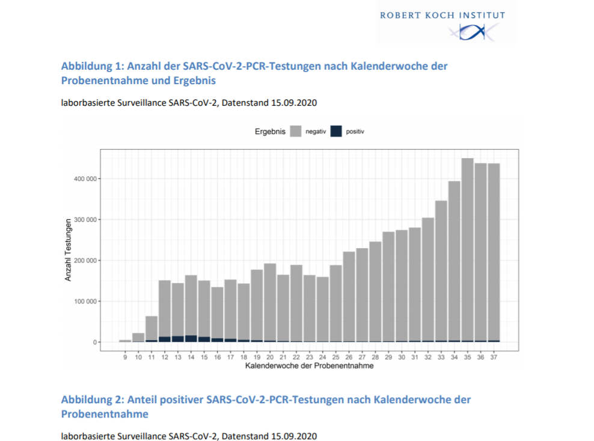This screenshot has height=441, width=594.
Task: Click the 100 000 y-axis label
Action: coord(80,302)
